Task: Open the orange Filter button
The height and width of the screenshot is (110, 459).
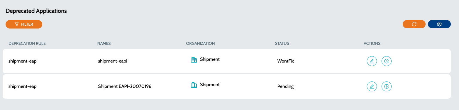Action: pyautogui.click(x=24, y=24)
